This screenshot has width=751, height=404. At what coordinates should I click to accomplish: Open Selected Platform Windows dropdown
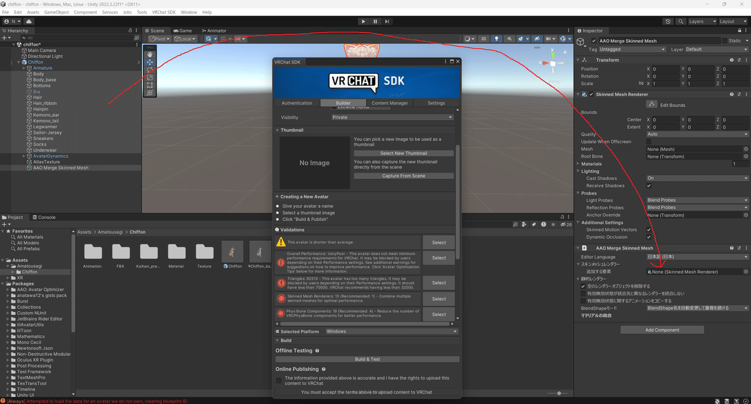(391, 331)
